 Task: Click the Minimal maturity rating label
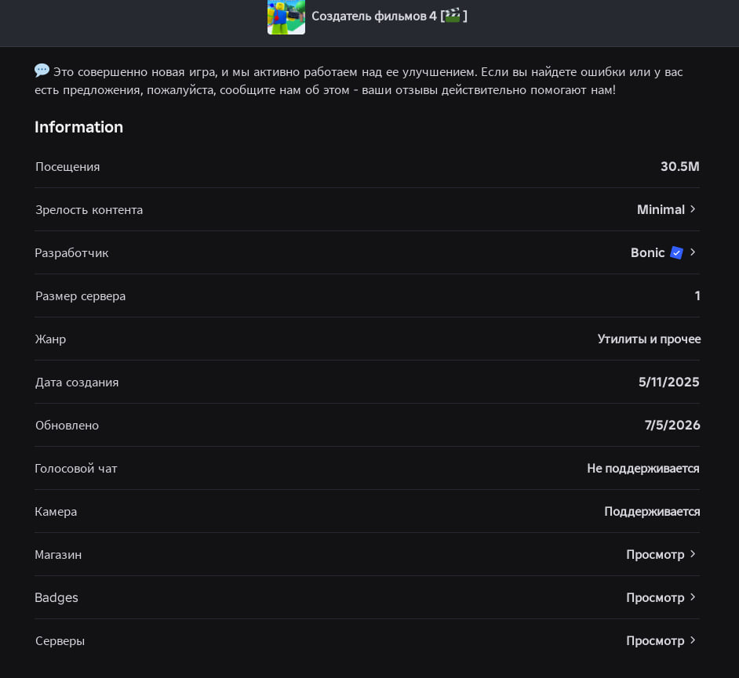[x=661, y=209]
